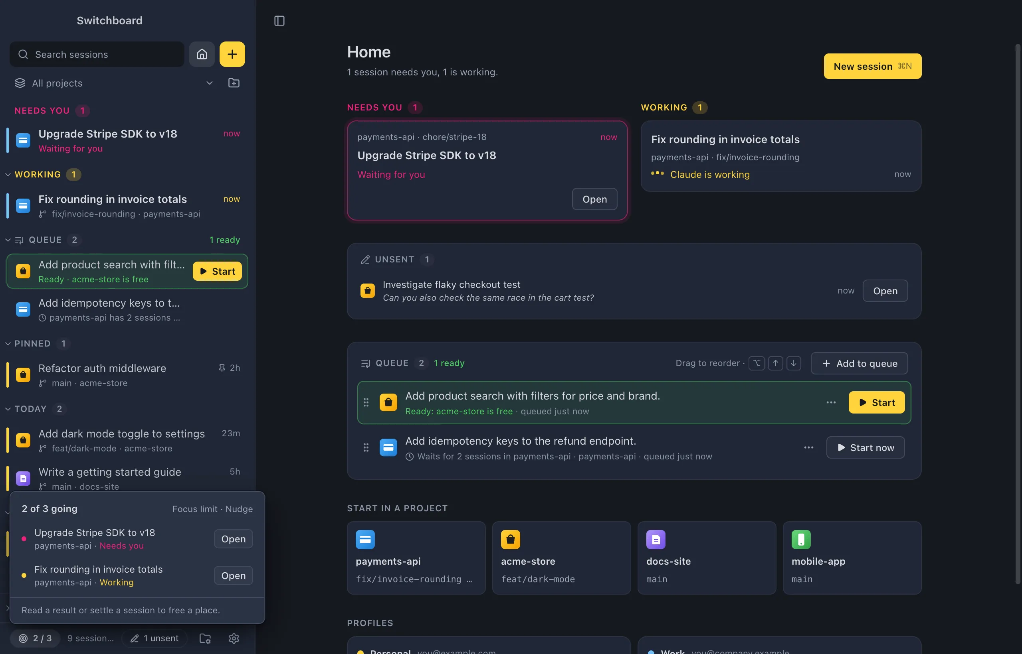Open Fix rounding from focus popup
This screenshot has height=654, width=1022.
coord(234,575)
